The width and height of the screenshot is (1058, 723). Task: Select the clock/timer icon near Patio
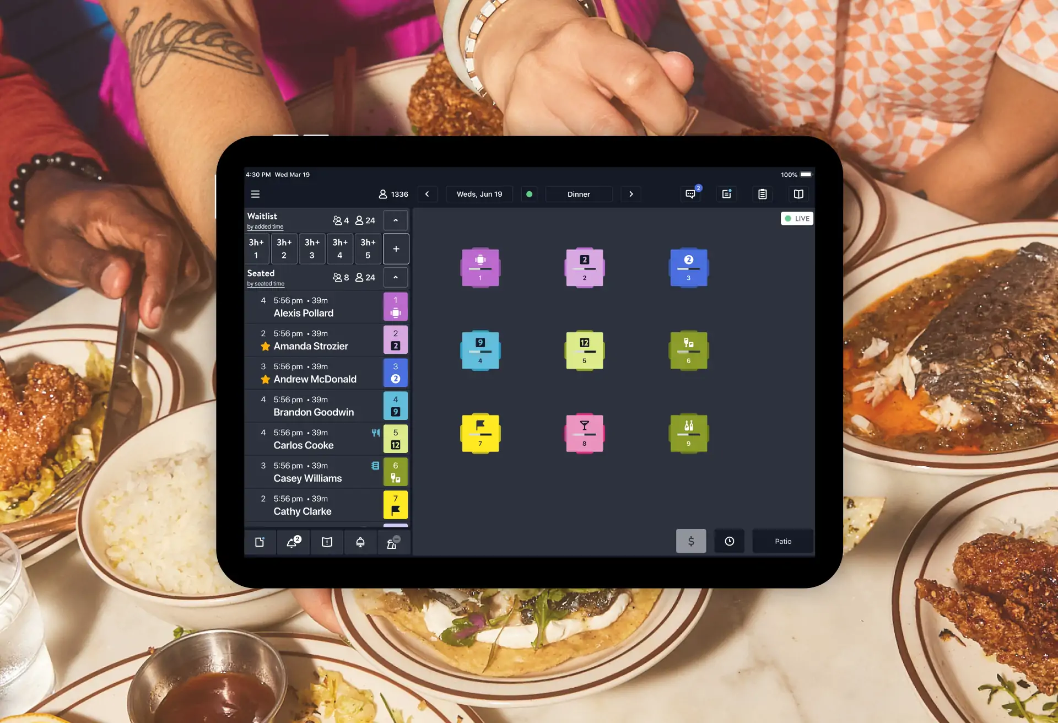point(729,541)
